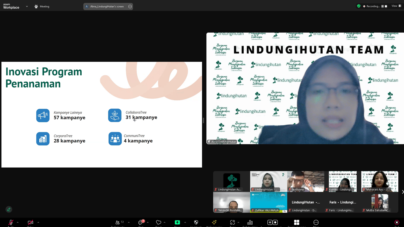The width and height of the screenshot is (404, 227).
Task: Click the green Share screen icon
Action: (x=177, y=222)
